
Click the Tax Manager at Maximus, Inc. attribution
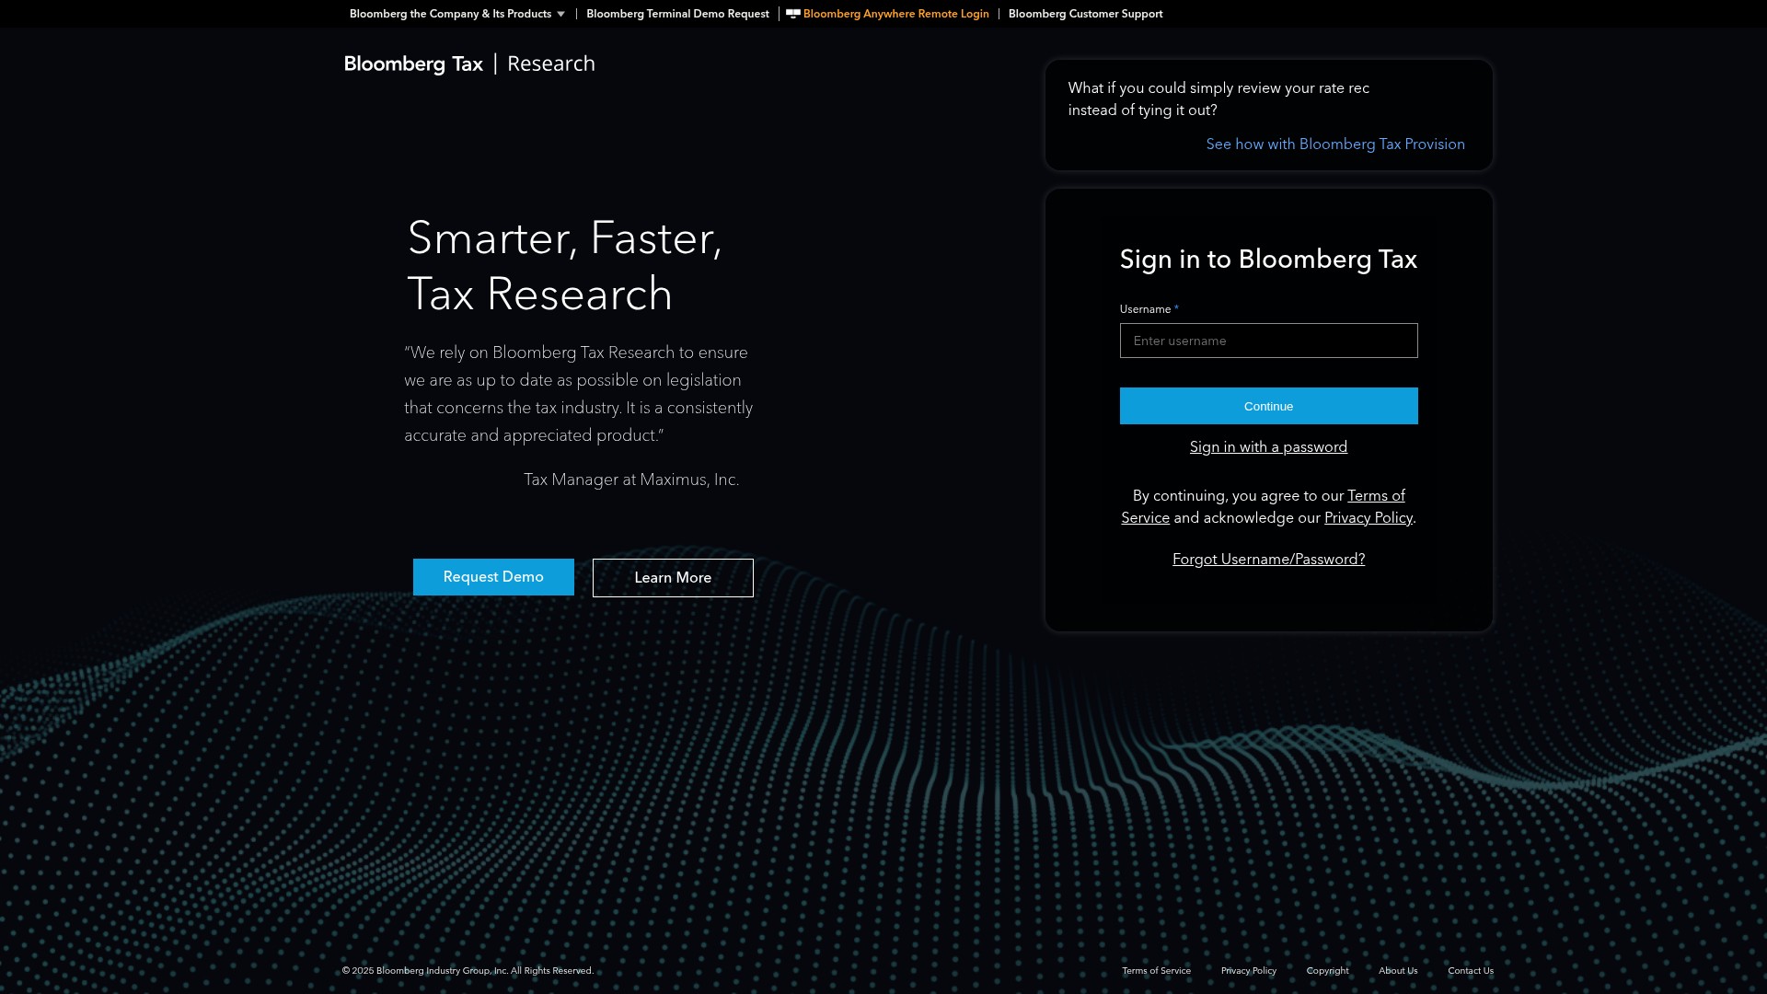point(631,480)
